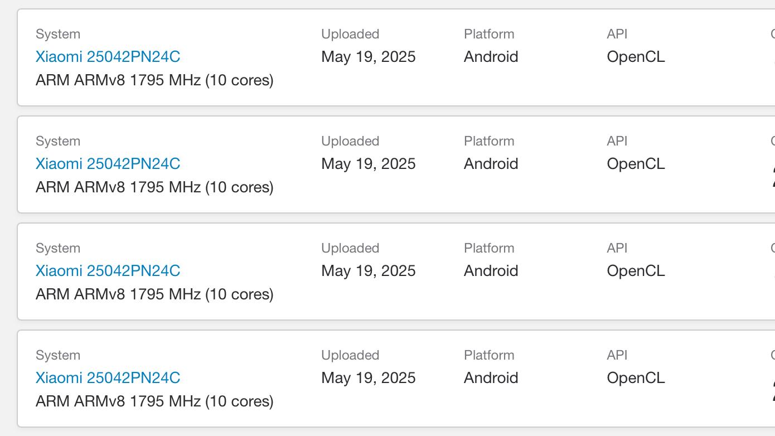The width and height of the screenshot is (775, 436).
Task: Click the ARM ARMv8 processor text in first card
Action: coord(154,80)
